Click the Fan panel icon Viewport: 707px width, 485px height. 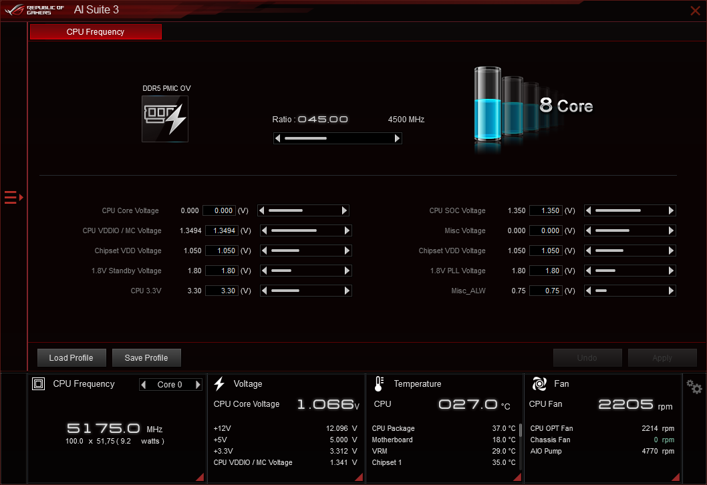[539, 383]
